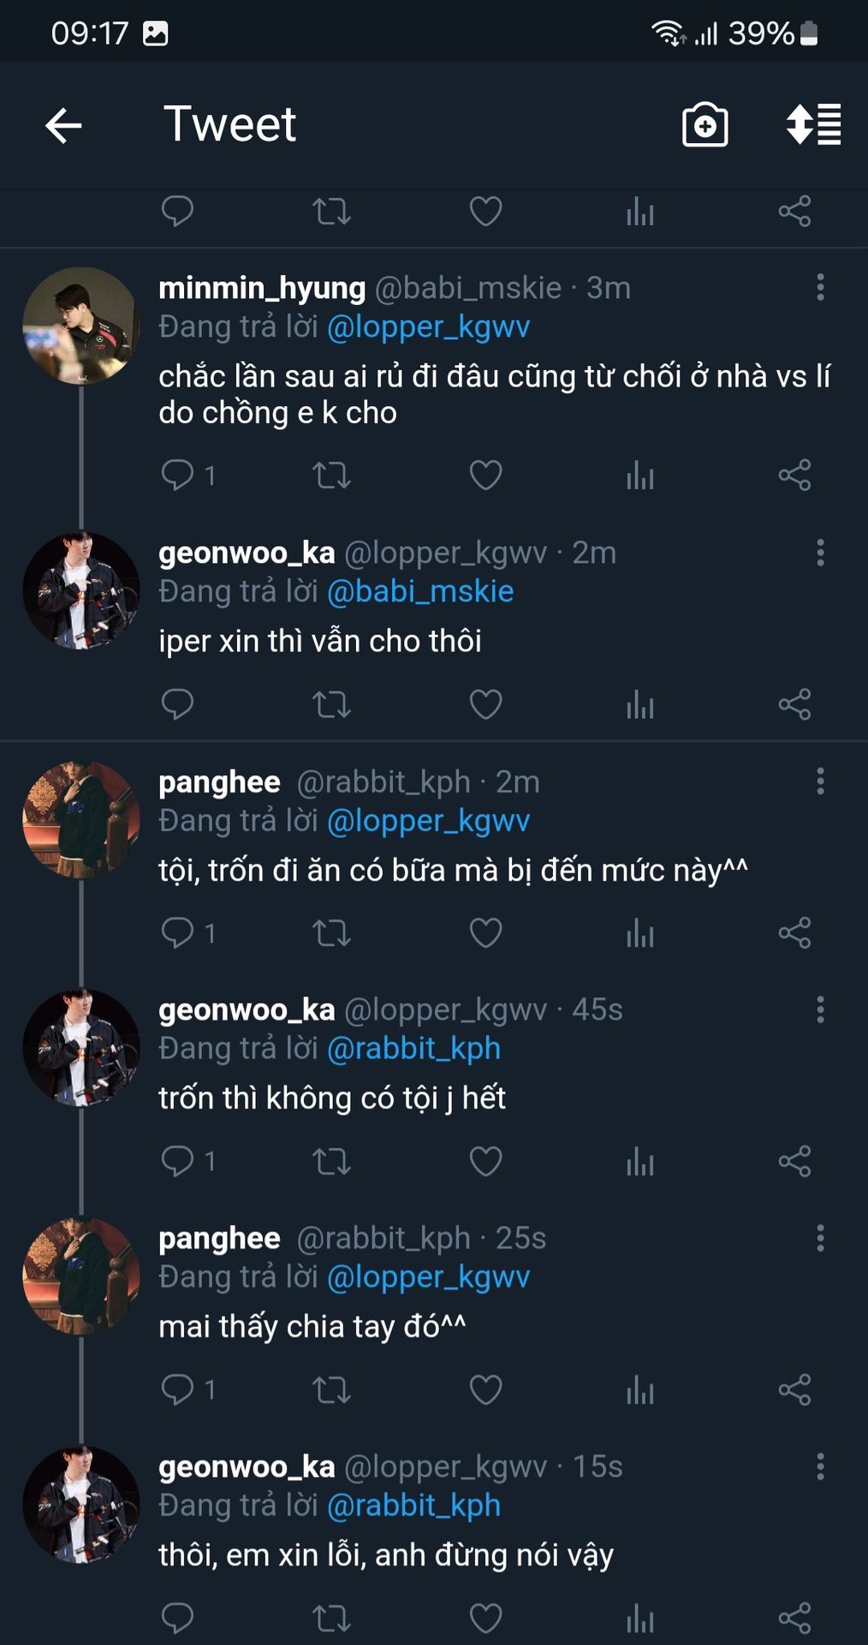
Task: Open @lopper_kgwv link in minmin_hyung's reply
Action: coord(428,327)
